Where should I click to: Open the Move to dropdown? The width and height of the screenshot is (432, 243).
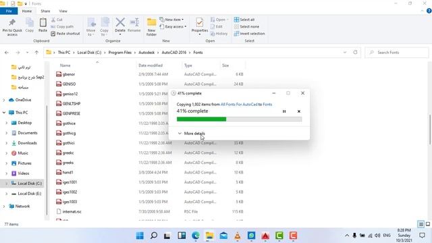click(x=91, y=27)
